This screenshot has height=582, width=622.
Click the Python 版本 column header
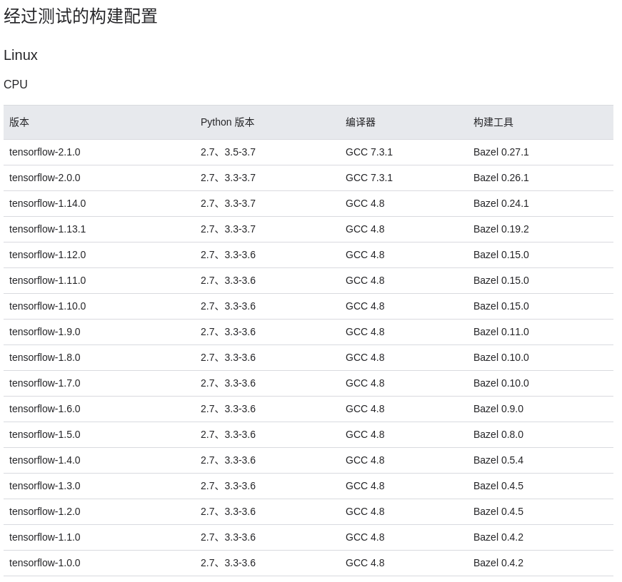pyautogui.click(x=227, y=122)
